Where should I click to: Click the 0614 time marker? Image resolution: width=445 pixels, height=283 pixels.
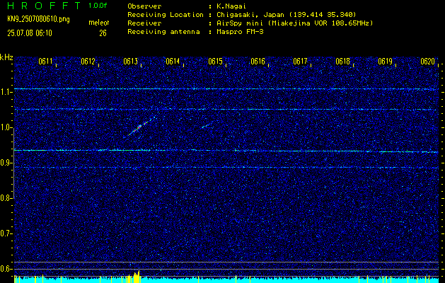[173, 62]
